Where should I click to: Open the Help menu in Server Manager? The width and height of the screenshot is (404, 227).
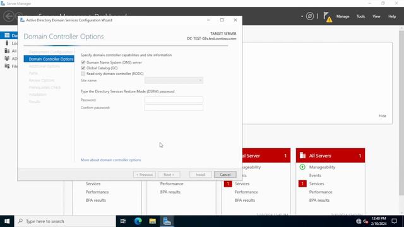coord(392,16)
